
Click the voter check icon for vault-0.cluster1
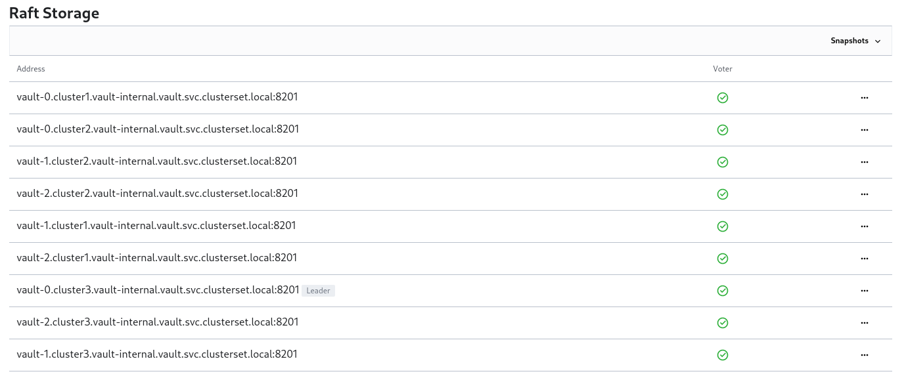tap(723, 98)
